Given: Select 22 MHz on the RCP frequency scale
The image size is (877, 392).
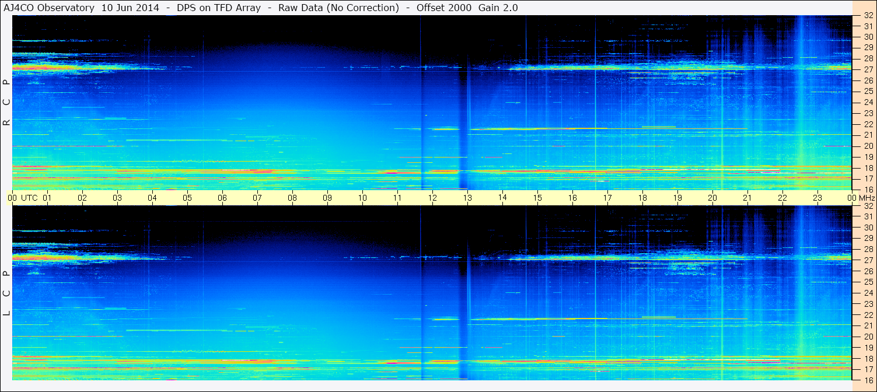Looking at the screenshot, I should coord(868,124).
